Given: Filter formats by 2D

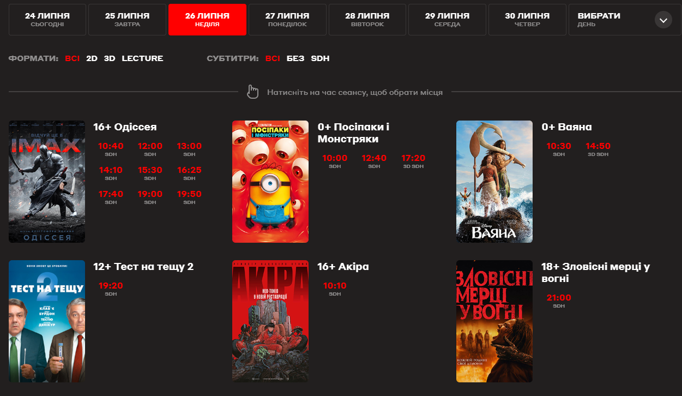Looking at the screenshot, I should [x=92, y=58].
